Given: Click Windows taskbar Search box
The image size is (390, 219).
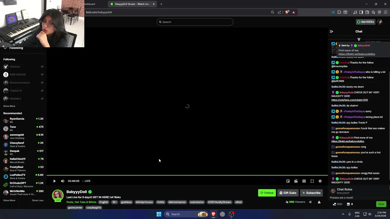Looking at the screenshot, I should (x=186, y=214).
